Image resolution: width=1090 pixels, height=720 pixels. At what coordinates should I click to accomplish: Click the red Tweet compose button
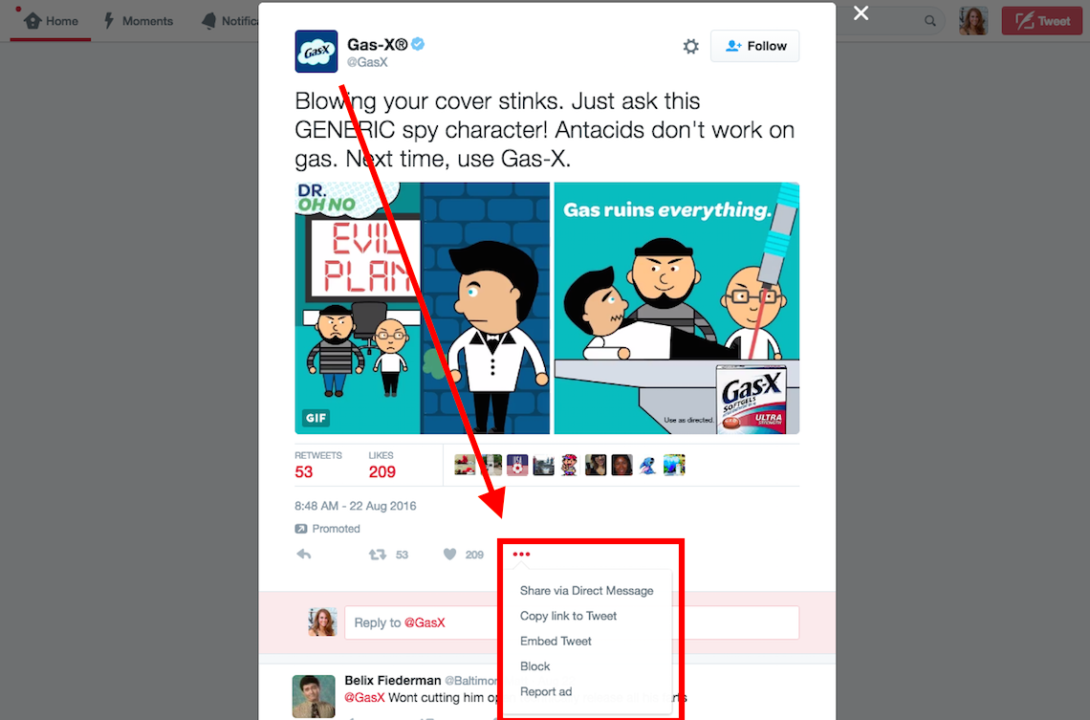1041,21
